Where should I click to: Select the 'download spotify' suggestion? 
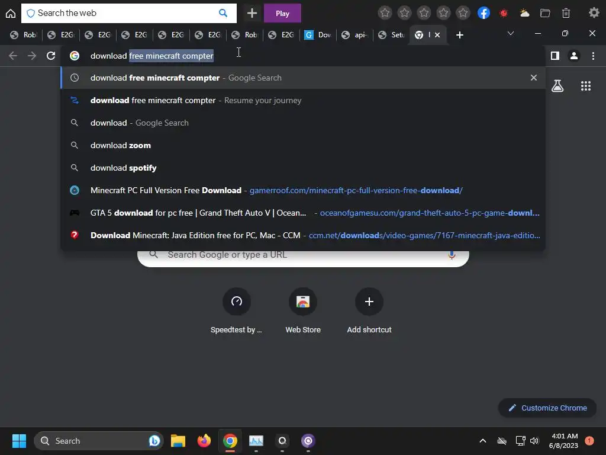(x=303, y=168)
